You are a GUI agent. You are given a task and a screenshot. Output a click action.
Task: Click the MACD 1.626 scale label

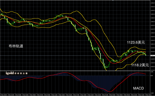[152, 72]
